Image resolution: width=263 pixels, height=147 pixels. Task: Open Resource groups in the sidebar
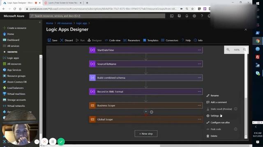coord(14,76)
